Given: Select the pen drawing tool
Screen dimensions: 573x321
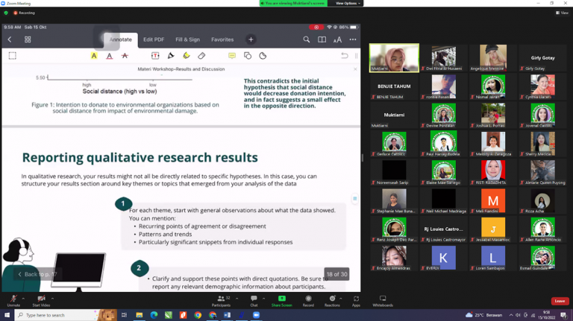Looking at the screenshot, I should pos(171,56).
